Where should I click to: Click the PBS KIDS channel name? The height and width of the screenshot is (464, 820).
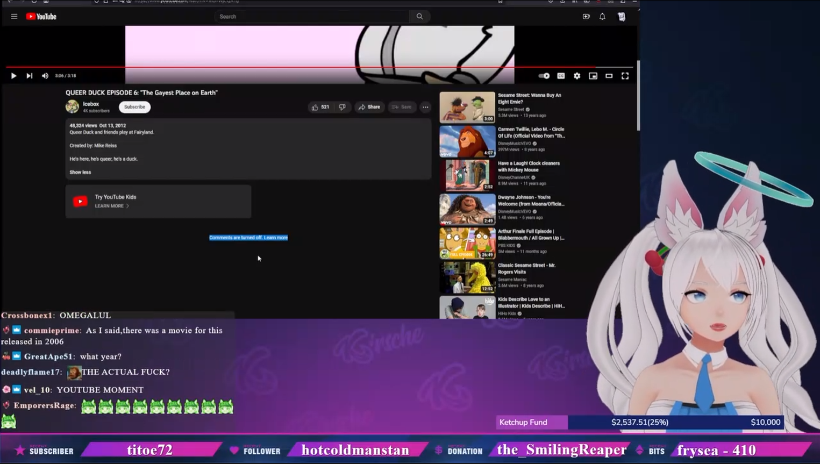(x=507, y=245)
